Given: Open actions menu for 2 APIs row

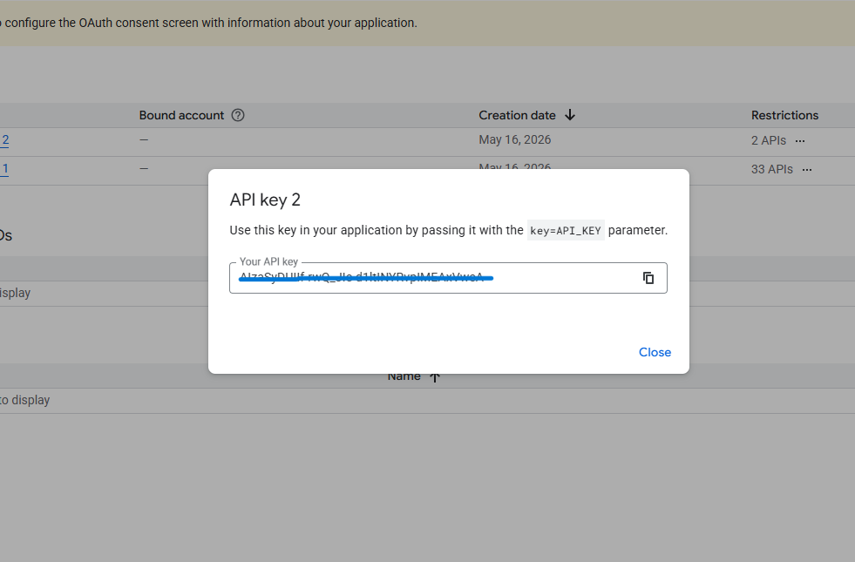Looking at the screenshot, I should click(800, 140).
